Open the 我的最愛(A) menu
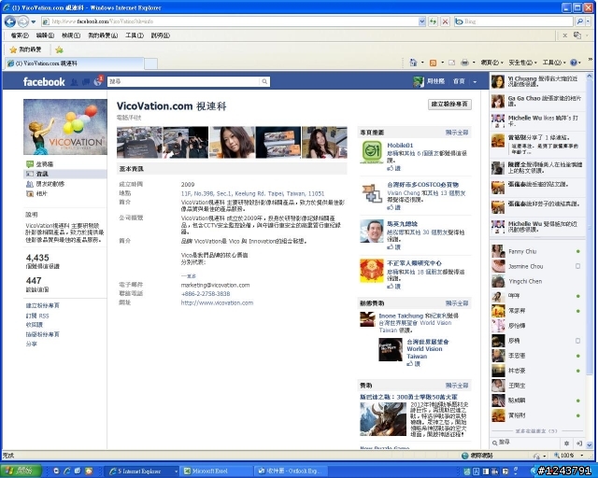 click(103, 35)
